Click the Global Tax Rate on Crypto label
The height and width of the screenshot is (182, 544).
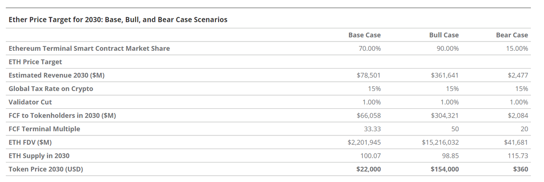tap(51, 89)
